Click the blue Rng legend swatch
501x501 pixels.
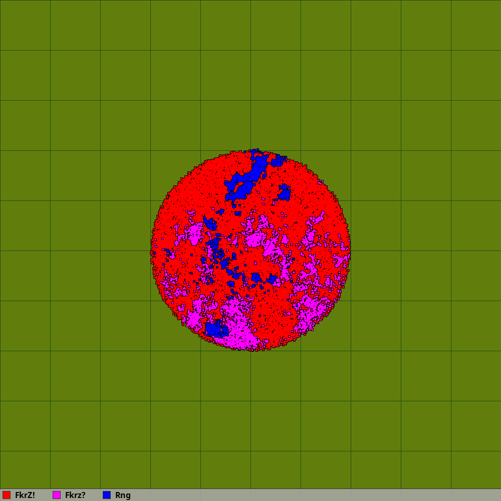tap(107, 495)
